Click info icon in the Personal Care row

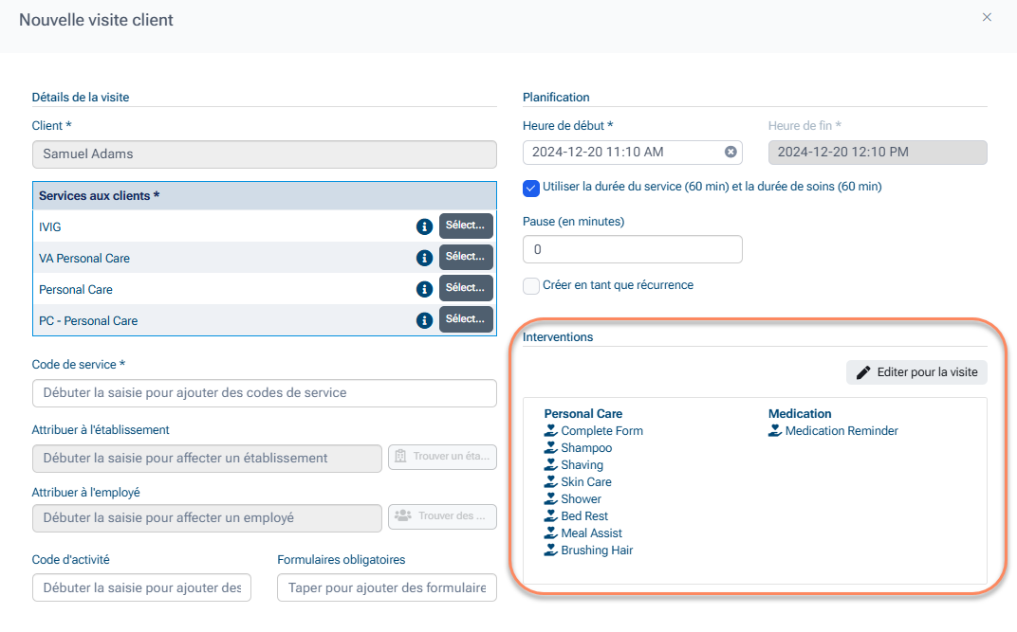424,289
